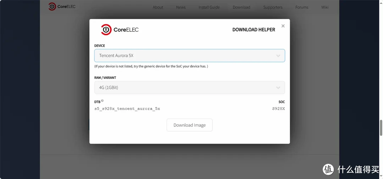
Task: Open the About page in navigation
Action: (x=158, y=7)
